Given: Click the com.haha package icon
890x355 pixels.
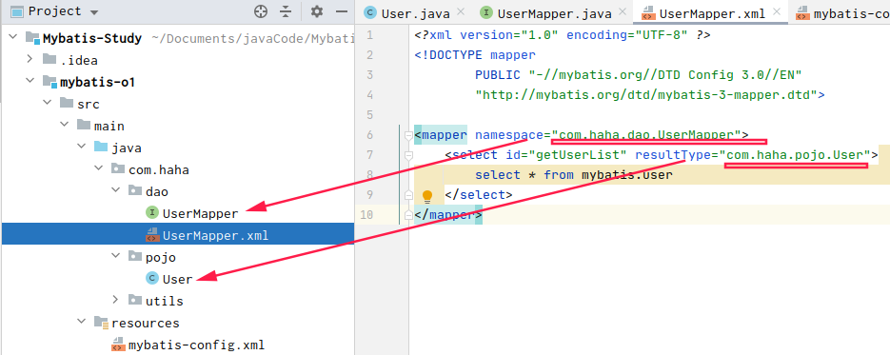Looking at the screenshot, I should [x=118, y=169].
